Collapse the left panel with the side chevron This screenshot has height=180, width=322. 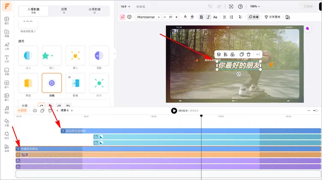point(115,54)
